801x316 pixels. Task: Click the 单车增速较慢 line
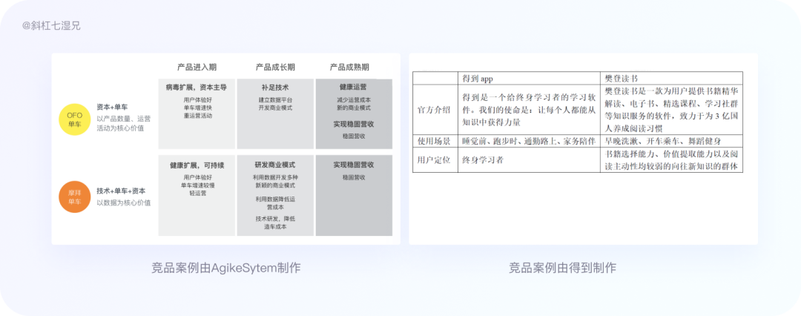(x=197, y=185)
